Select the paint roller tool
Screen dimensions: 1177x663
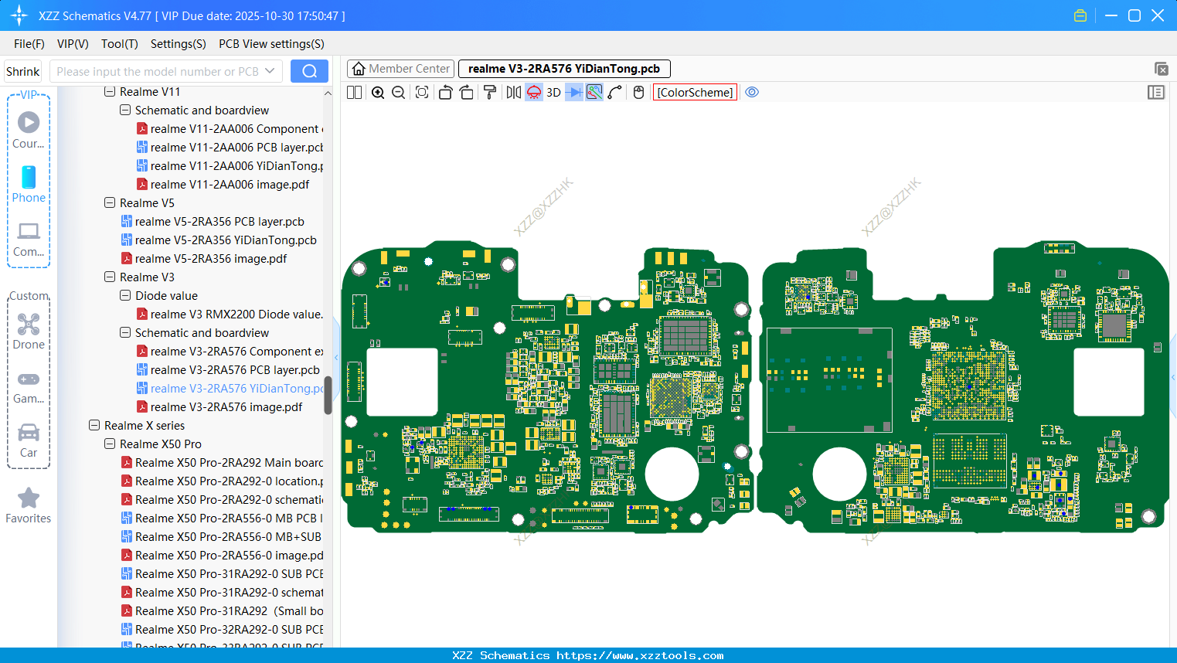pos(490,93)
